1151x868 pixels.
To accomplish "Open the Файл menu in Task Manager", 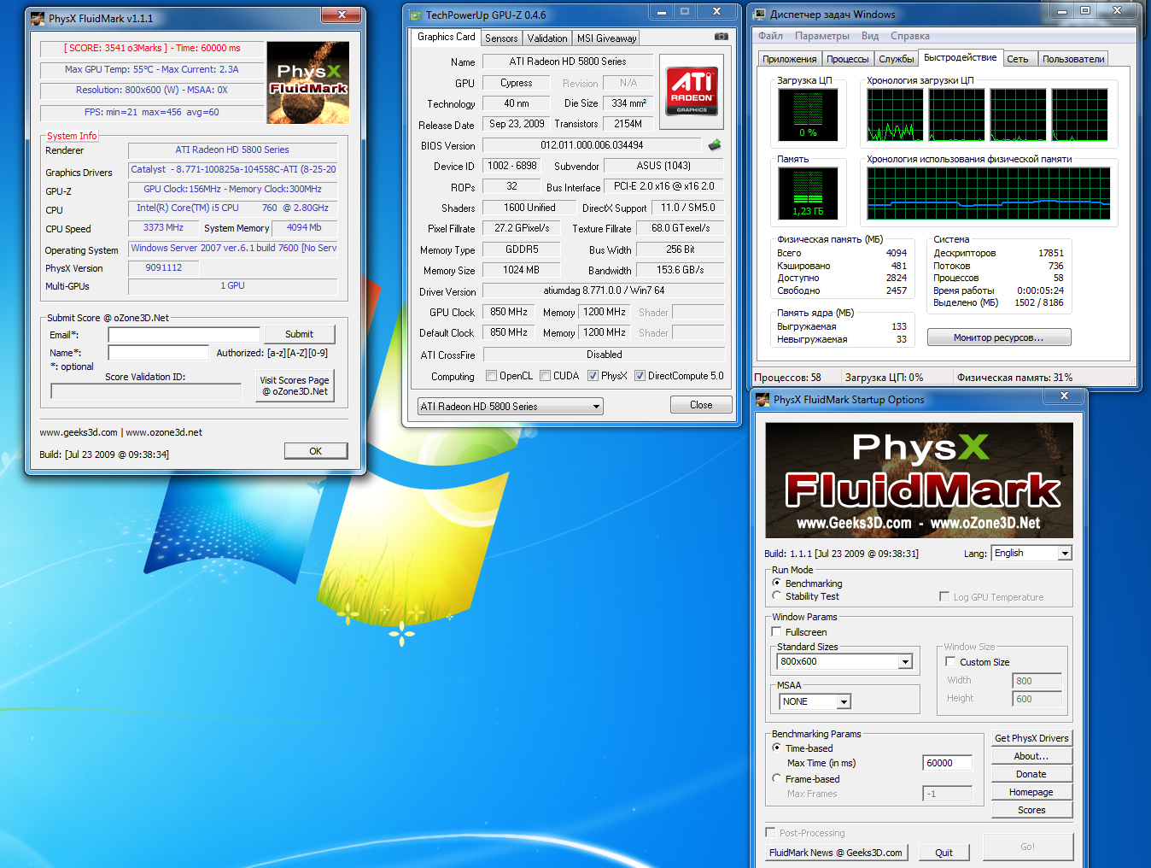I will 770,36.
